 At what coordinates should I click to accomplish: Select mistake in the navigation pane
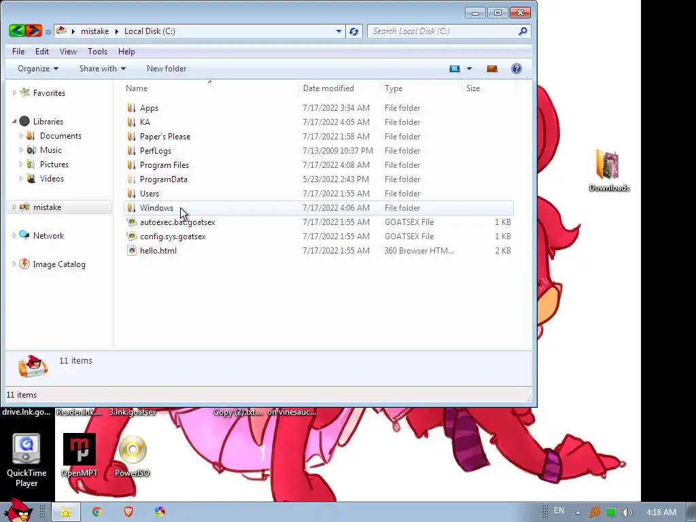coord(47,207)
